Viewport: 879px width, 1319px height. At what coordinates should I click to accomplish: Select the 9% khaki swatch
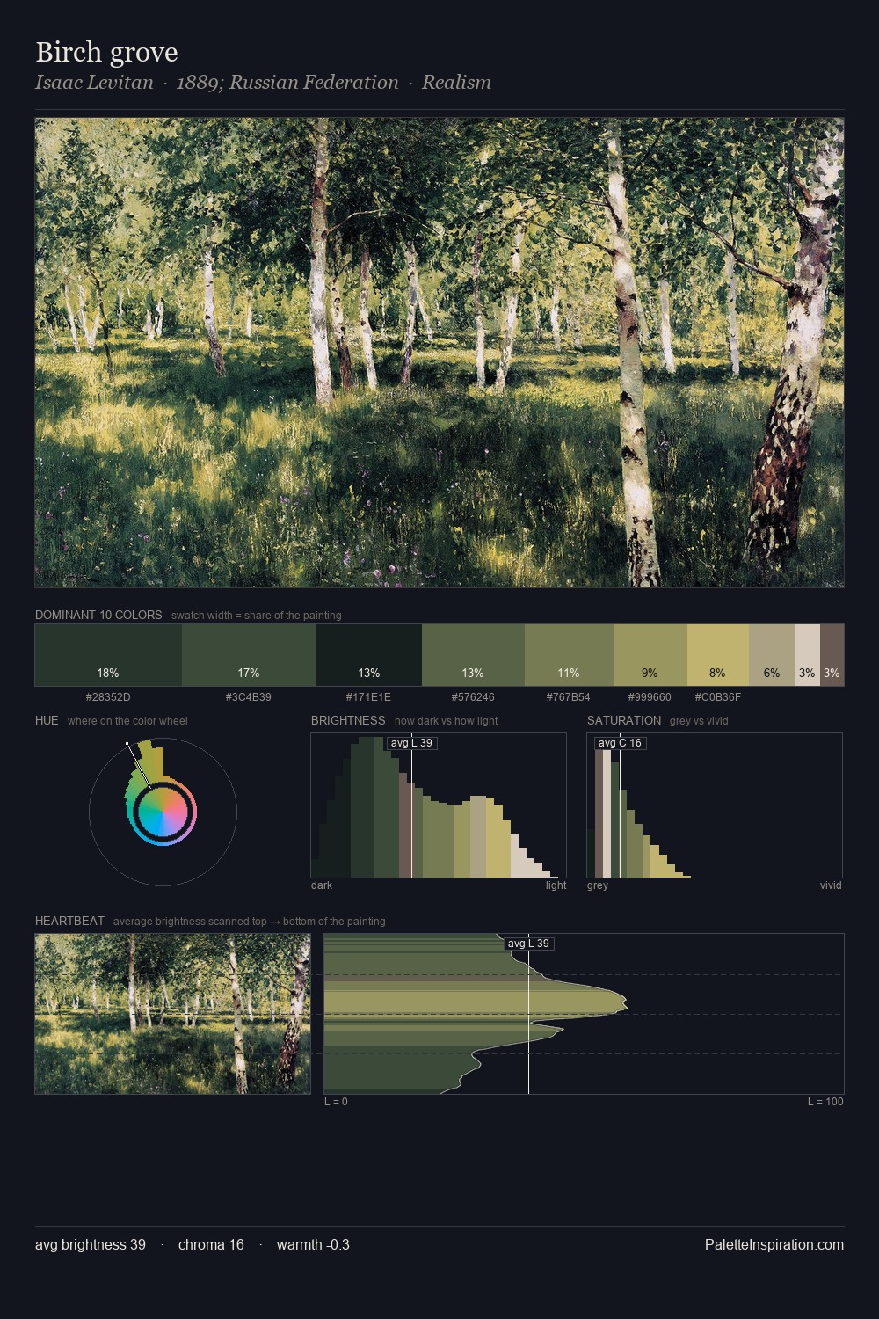[x=650, y=655]
